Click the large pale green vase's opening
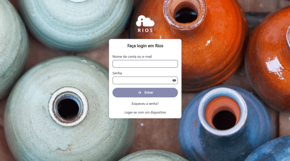The image size is (290, 161). point(68,107)
